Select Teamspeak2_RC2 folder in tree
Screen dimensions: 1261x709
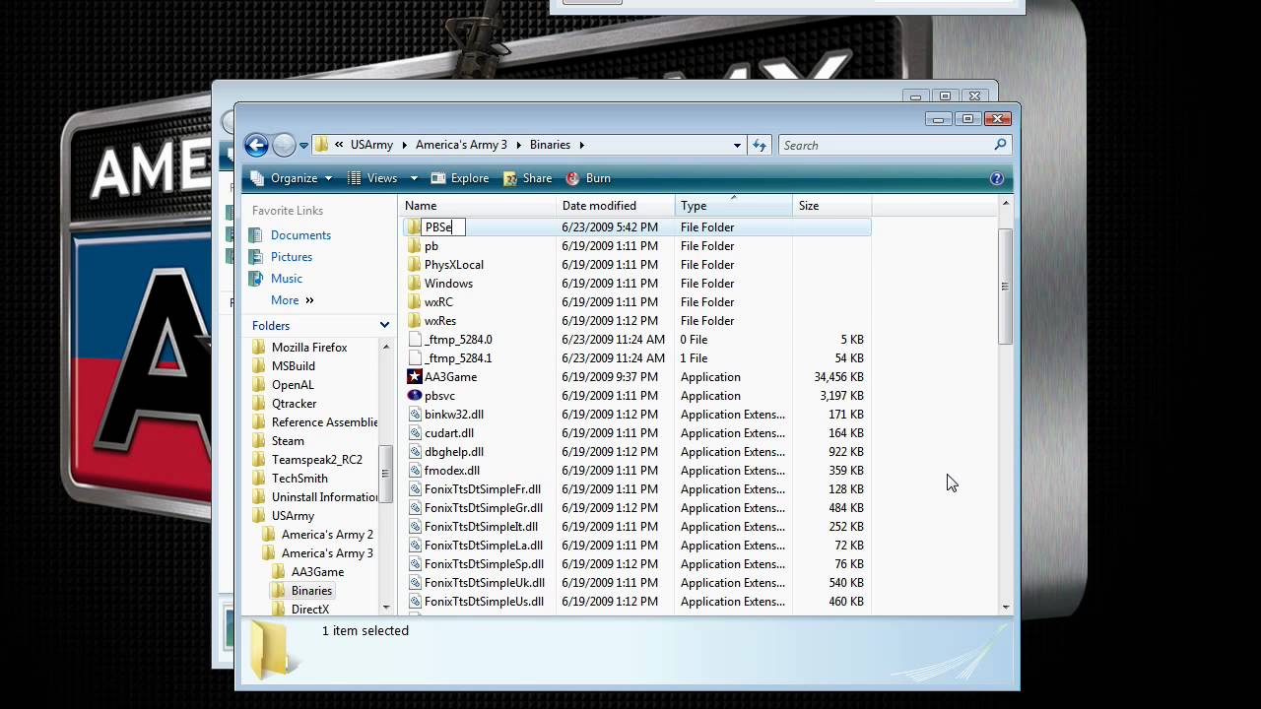(x=317, y=460)
